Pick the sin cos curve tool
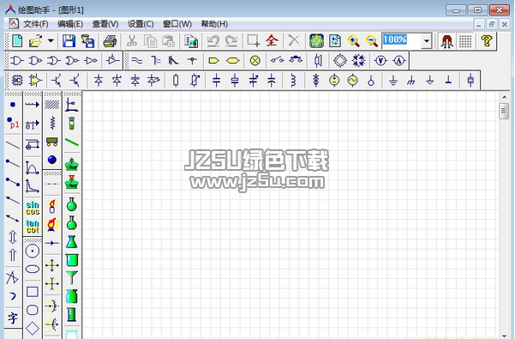Screen dimensions: 515x339 [33, 209]
